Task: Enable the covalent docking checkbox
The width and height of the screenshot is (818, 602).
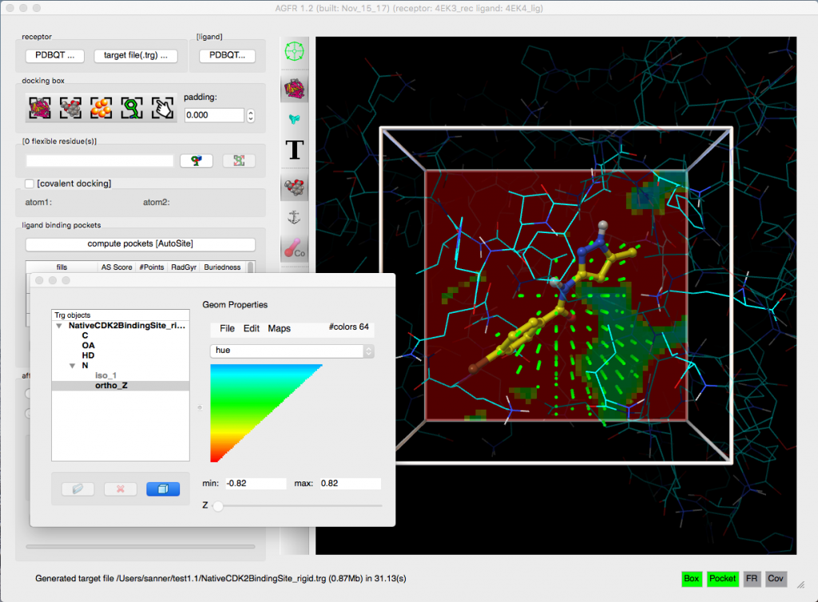Action: coord(30,184)
